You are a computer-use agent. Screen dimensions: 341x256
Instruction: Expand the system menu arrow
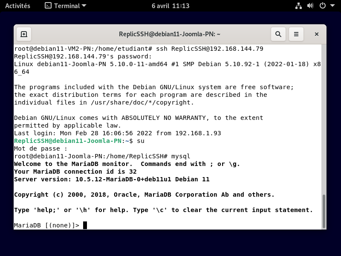pyautogui.click(x=332, y=6)
